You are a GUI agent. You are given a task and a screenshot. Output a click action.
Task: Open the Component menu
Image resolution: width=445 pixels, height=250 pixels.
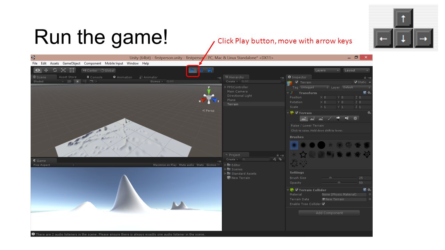92,63
